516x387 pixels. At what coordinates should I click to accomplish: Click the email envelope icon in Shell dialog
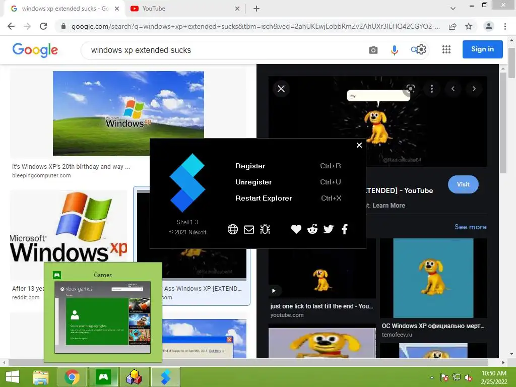point(249,229)
